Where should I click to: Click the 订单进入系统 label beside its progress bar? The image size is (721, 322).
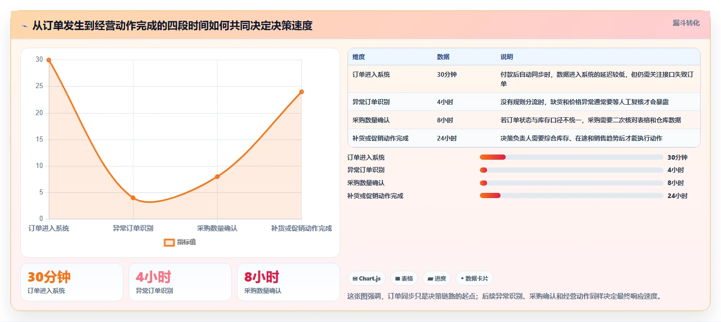click(366, 158)
